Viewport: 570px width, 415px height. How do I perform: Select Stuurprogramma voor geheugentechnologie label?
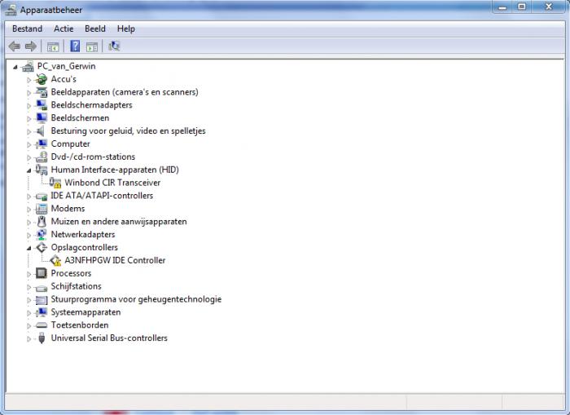click(x=136, y=299)
